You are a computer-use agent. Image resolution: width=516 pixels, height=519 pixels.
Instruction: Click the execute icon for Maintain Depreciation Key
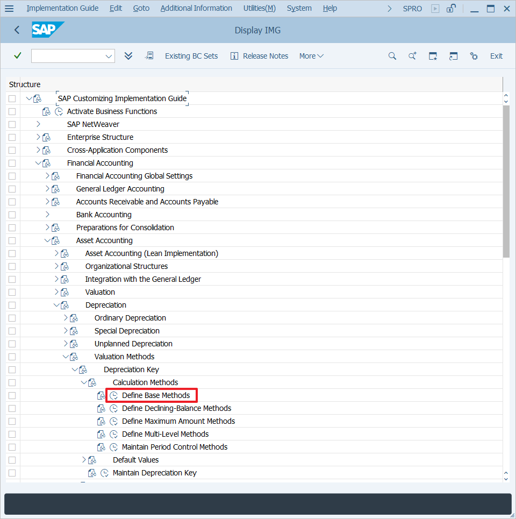pyautogui.click(x=104, y=473)
